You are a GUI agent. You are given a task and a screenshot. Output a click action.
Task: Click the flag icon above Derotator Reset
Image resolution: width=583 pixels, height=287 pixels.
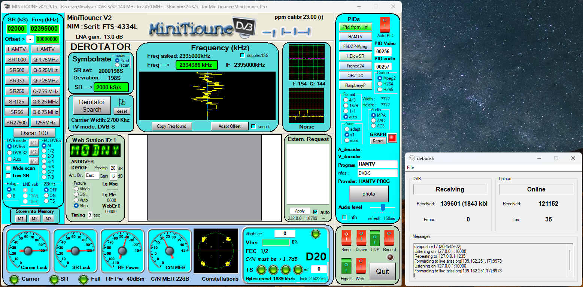coord(121,102)
